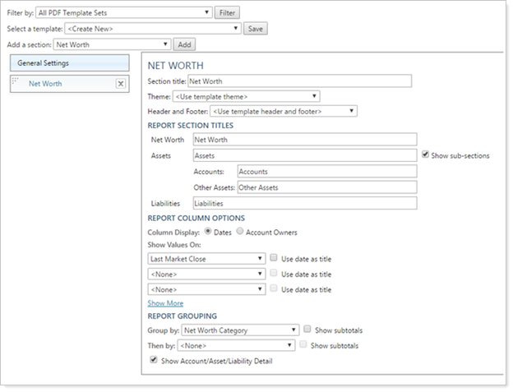Grab the drag handle beside Net Worth
Screen dimensions: 513x392
15,82
